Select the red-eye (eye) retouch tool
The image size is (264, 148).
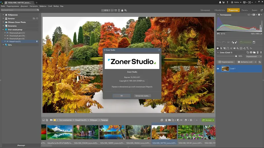(x=234, y=48)
